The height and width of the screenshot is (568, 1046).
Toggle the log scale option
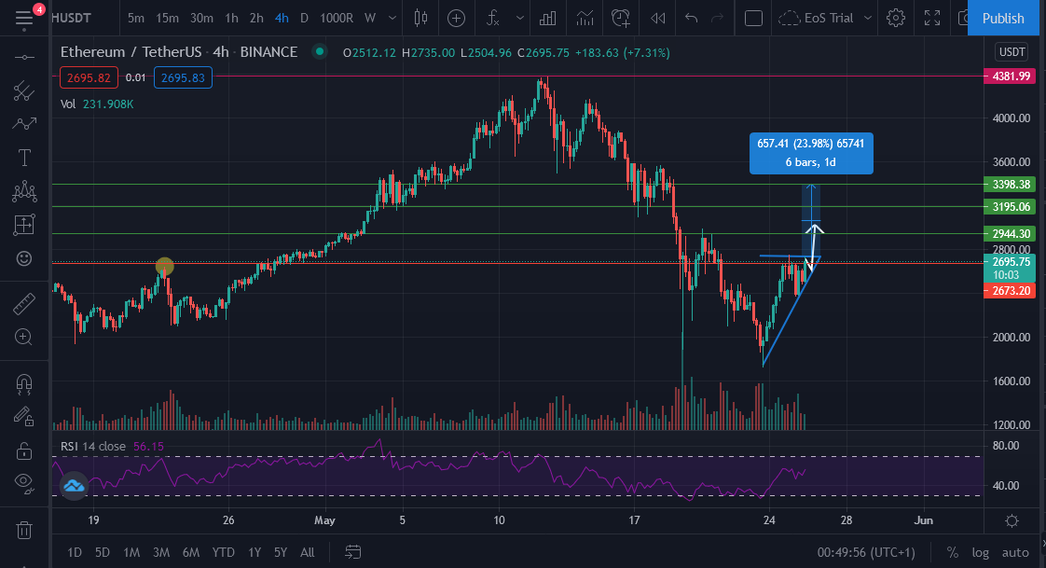980,552
